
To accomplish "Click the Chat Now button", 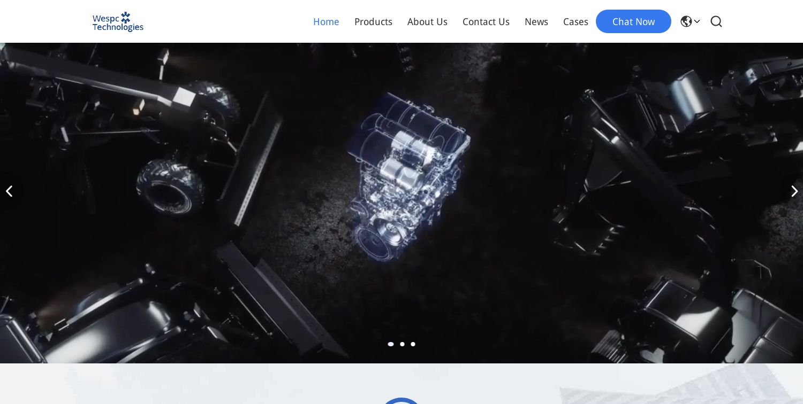I will [633, 21].
